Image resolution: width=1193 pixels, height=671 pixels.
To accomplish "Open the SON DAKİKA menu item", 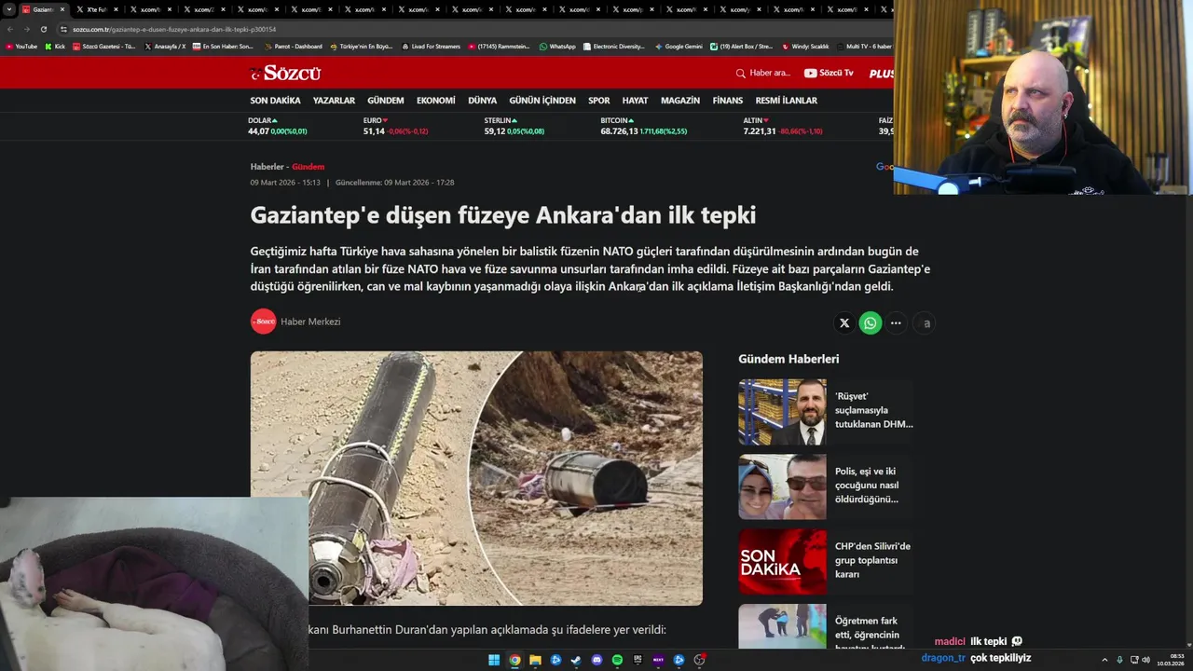I will pos(275,101).
